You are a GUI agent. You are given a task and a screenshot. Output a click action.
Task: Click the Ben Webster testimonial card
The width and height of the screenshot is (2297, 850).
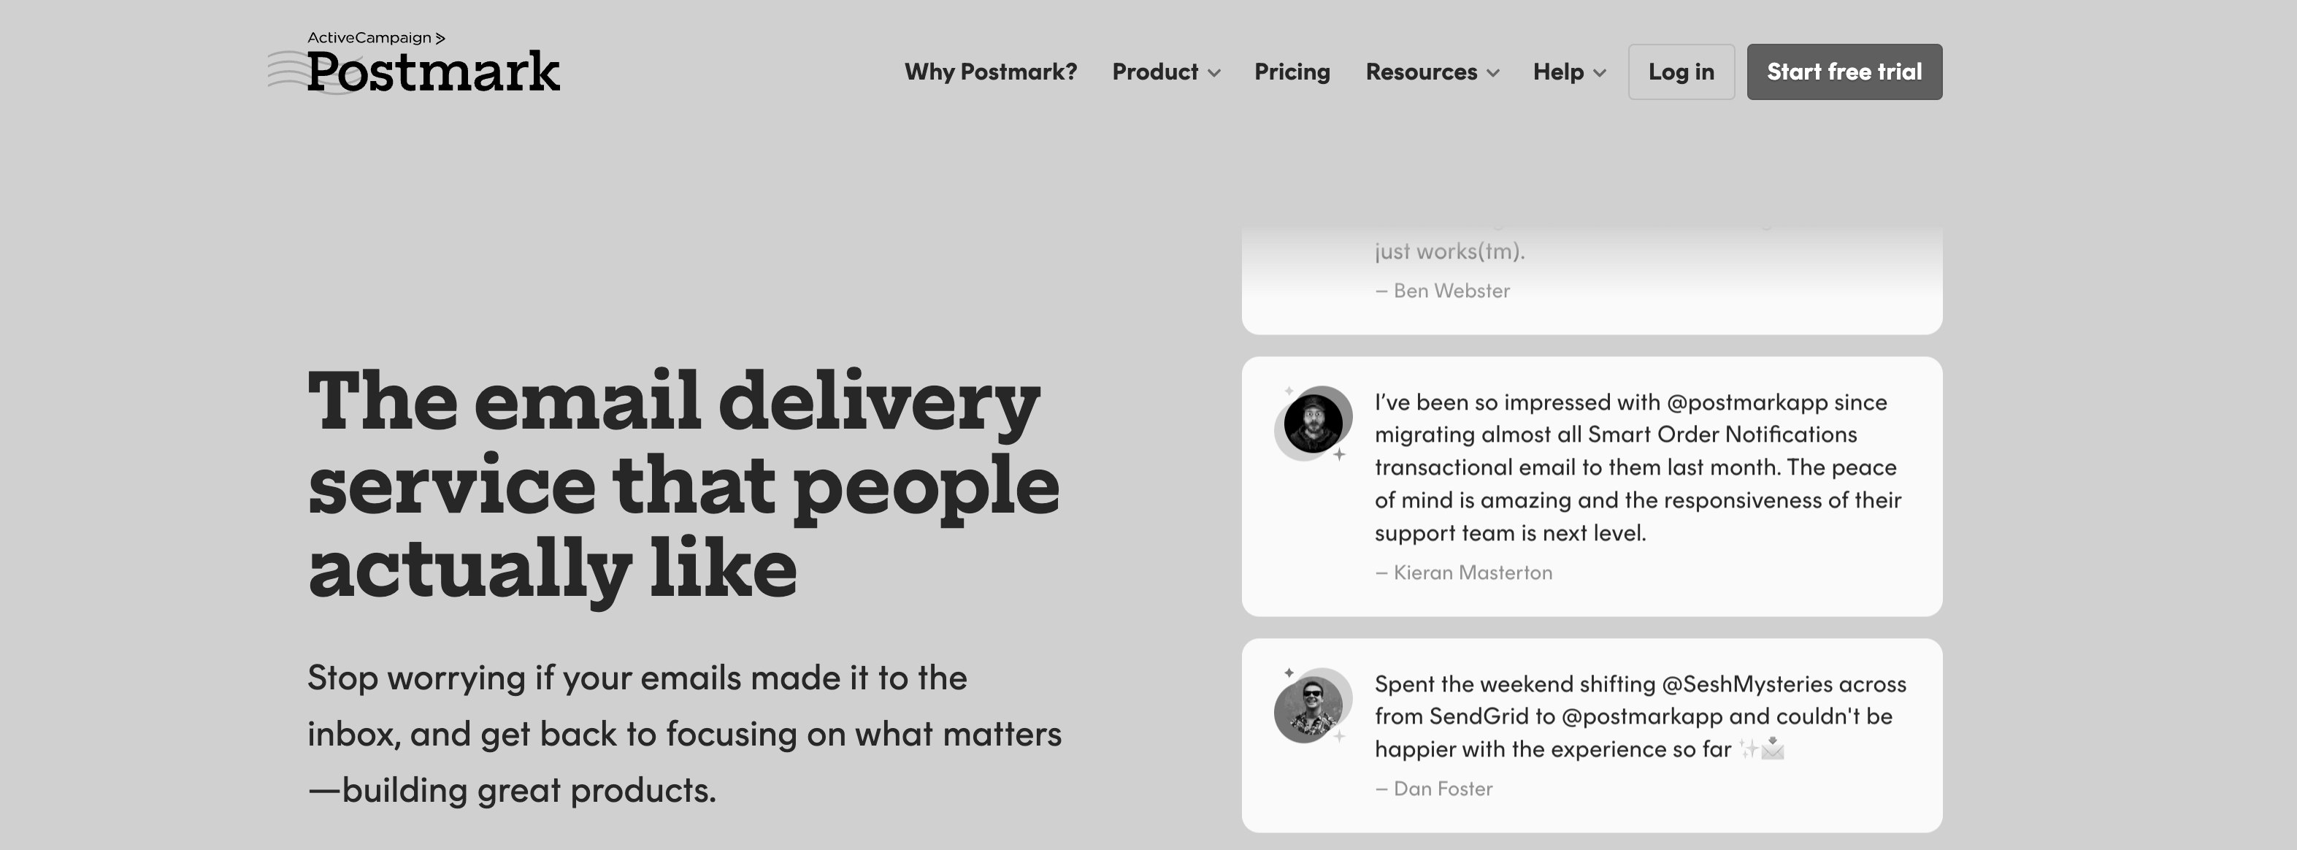click(1592, 278)
